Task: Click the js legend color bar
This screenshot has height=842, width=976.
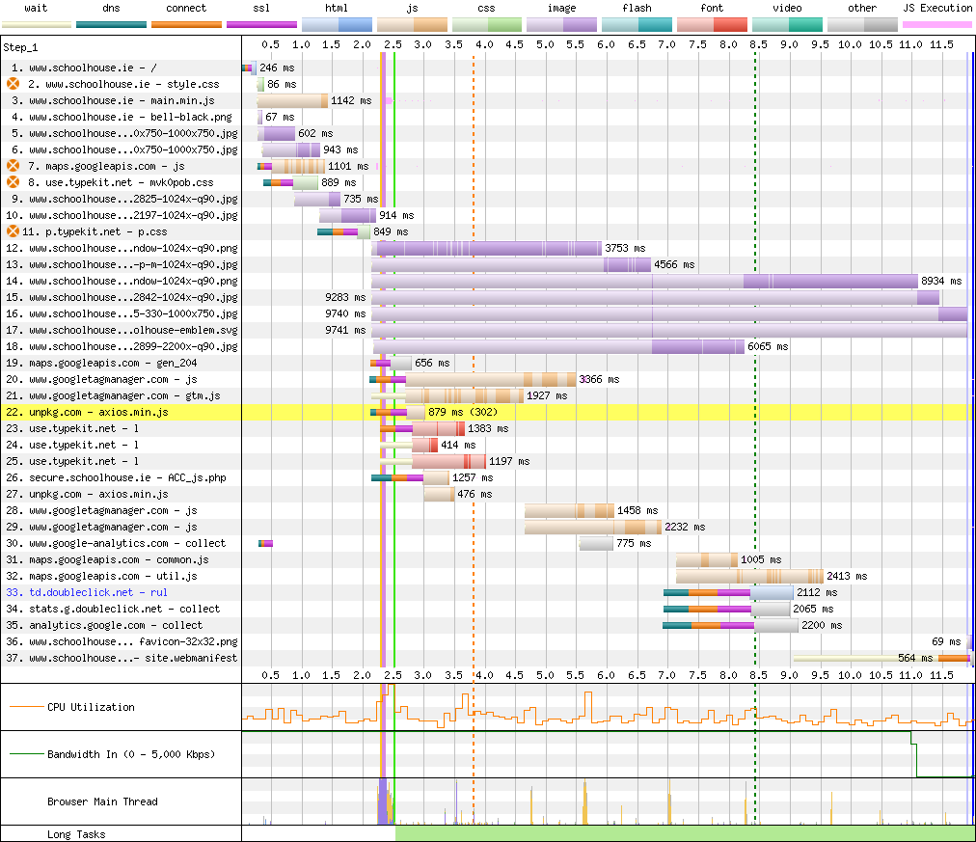Action: click(412, 25)
